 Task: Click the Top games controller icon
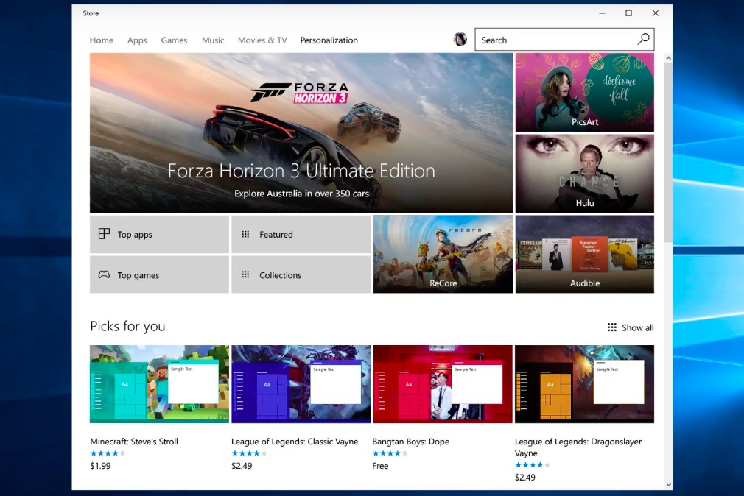(104, 275)
